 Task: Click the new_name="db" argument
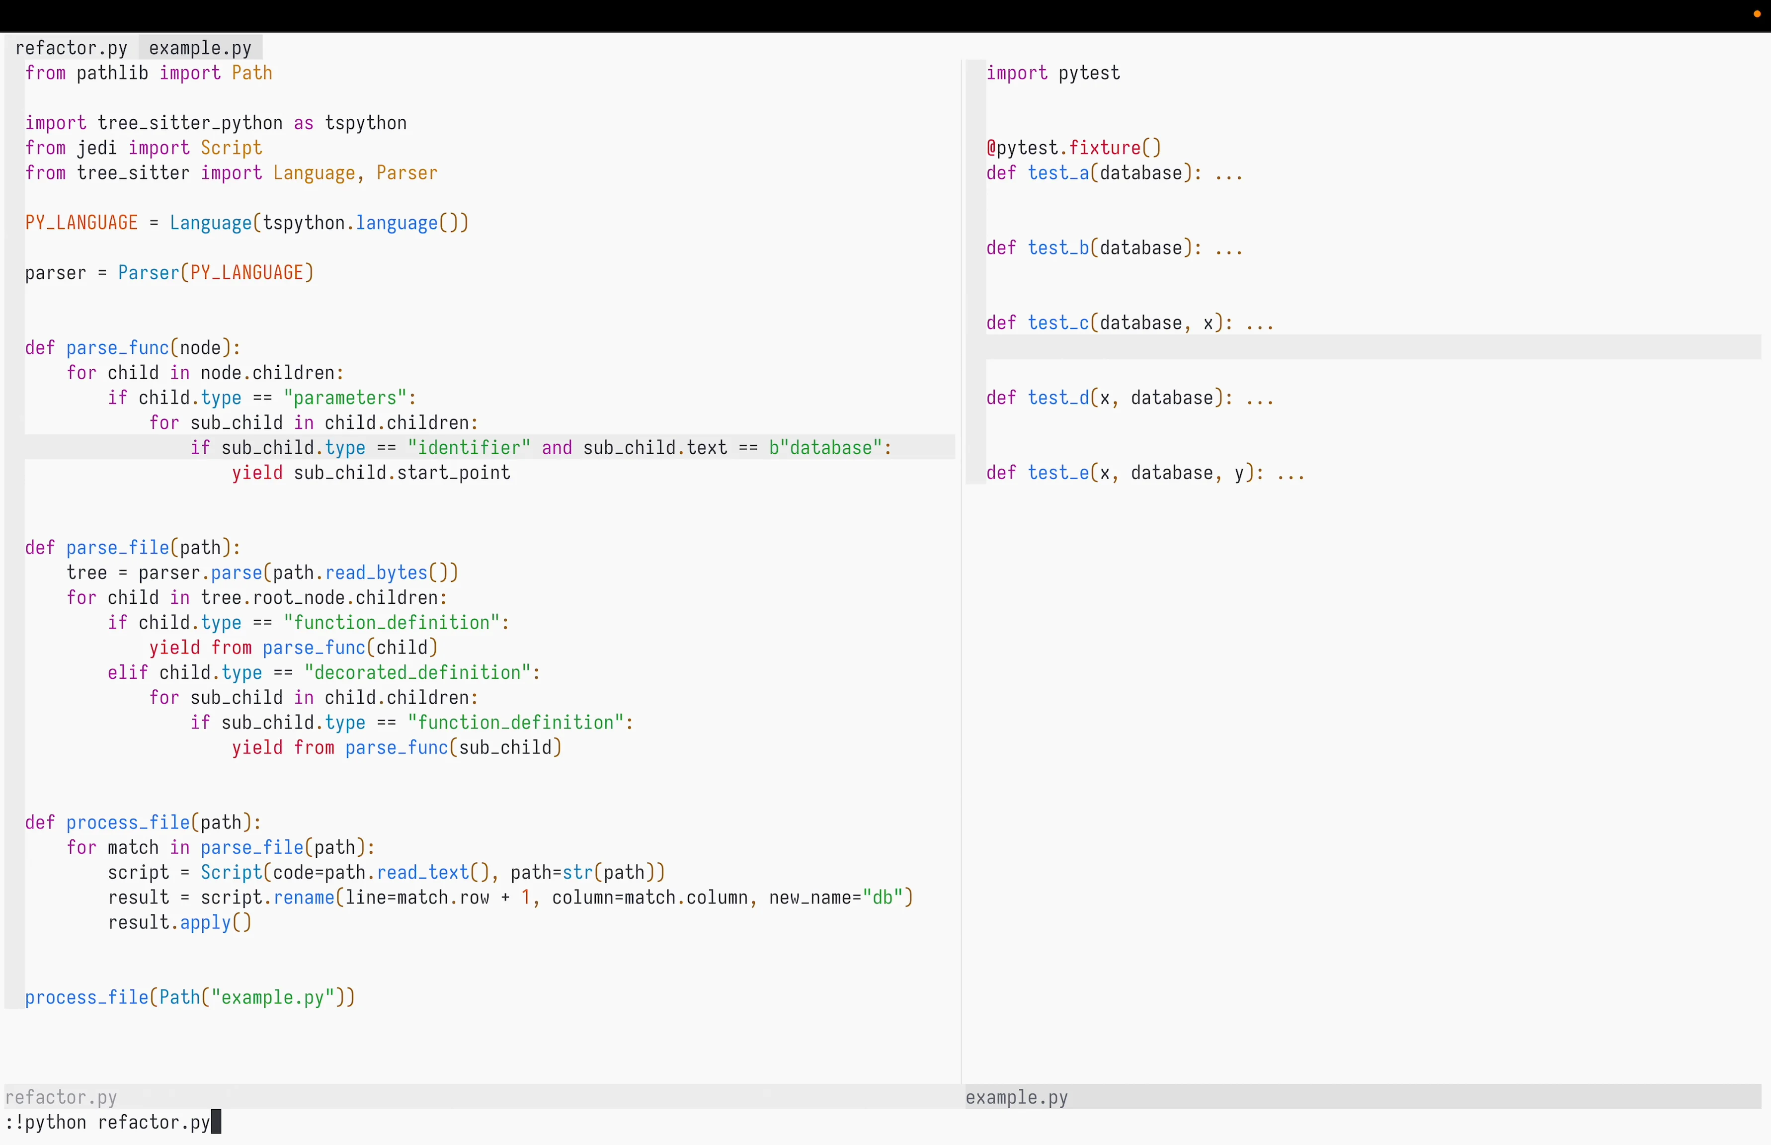point(836,898)
